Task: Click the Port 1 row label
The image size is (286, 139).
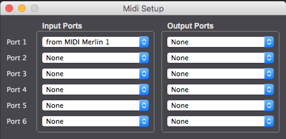Action: [x=17, y=42]
